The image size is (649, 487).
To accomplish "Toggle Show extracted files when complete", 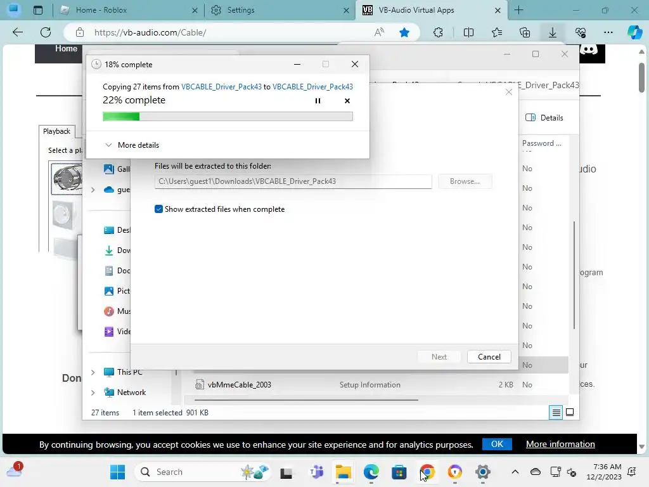I will pyautogui.click(x=158, y=209).
